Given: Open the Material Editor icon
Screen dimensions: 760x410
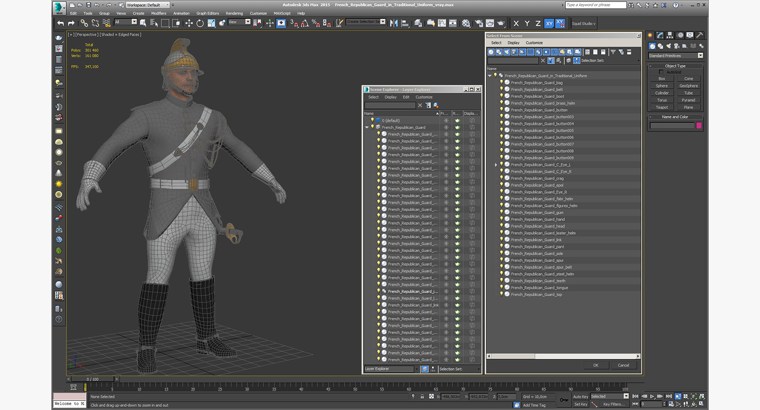Looking at the screenshot, I should click(x=466, y=23).
